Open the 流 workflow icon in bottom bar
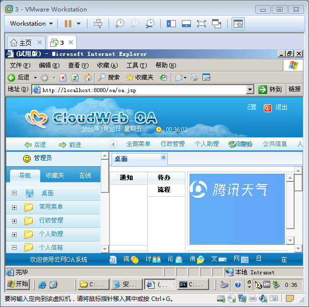Image resolution: width=309 pixels, height=307 pixels. click(x=135, y=259)
